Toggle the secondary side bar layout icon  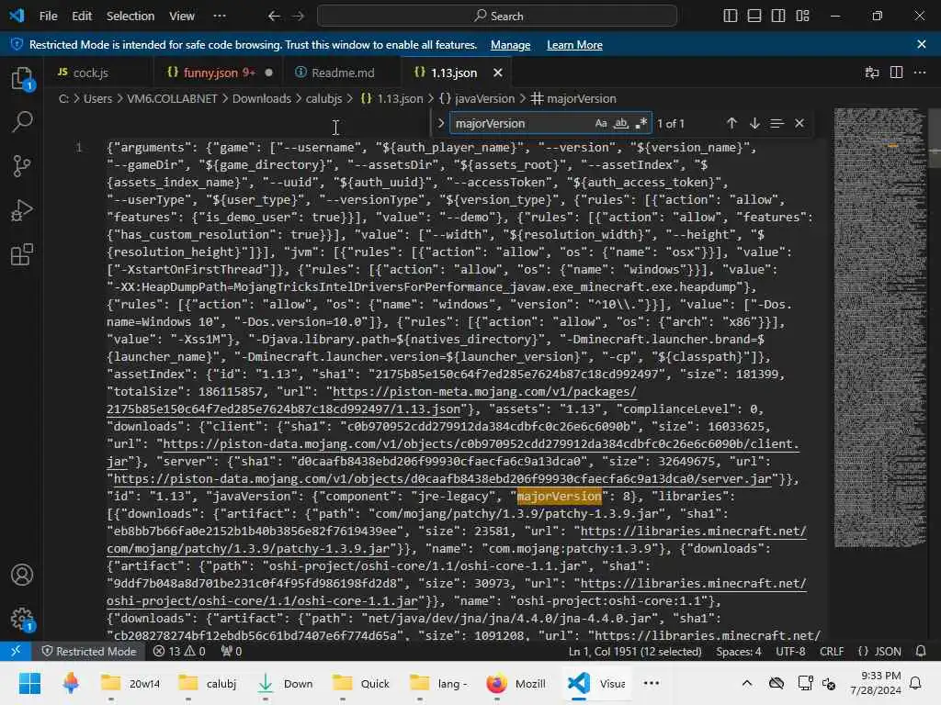[778, 17]
